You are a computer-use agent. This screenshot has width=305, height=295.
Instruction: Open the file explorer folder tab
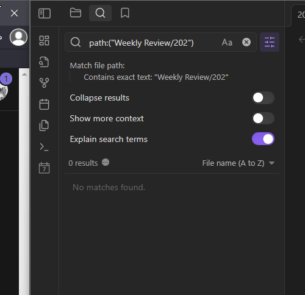(76, 13)
